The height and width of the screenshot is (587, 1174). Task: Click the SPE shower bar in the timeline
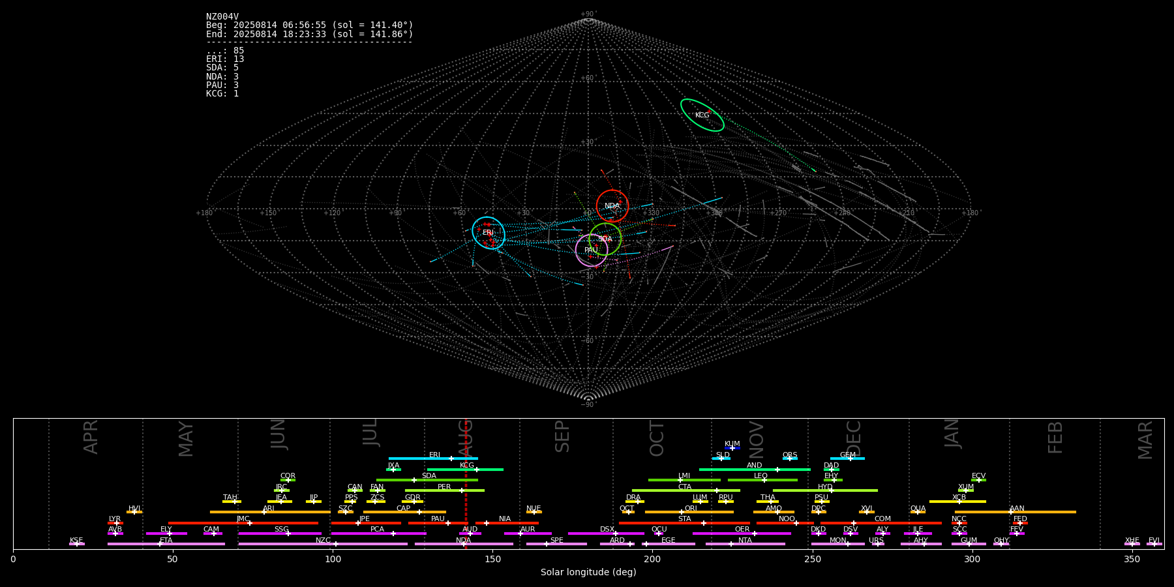pos(556,544)
